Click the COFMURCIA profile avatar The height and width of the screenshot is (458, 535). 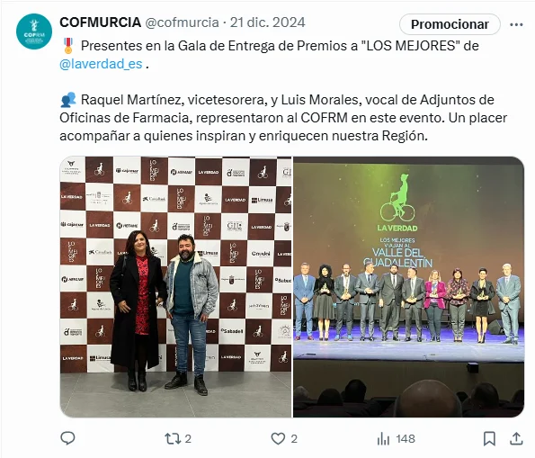[x=34, y=31]
